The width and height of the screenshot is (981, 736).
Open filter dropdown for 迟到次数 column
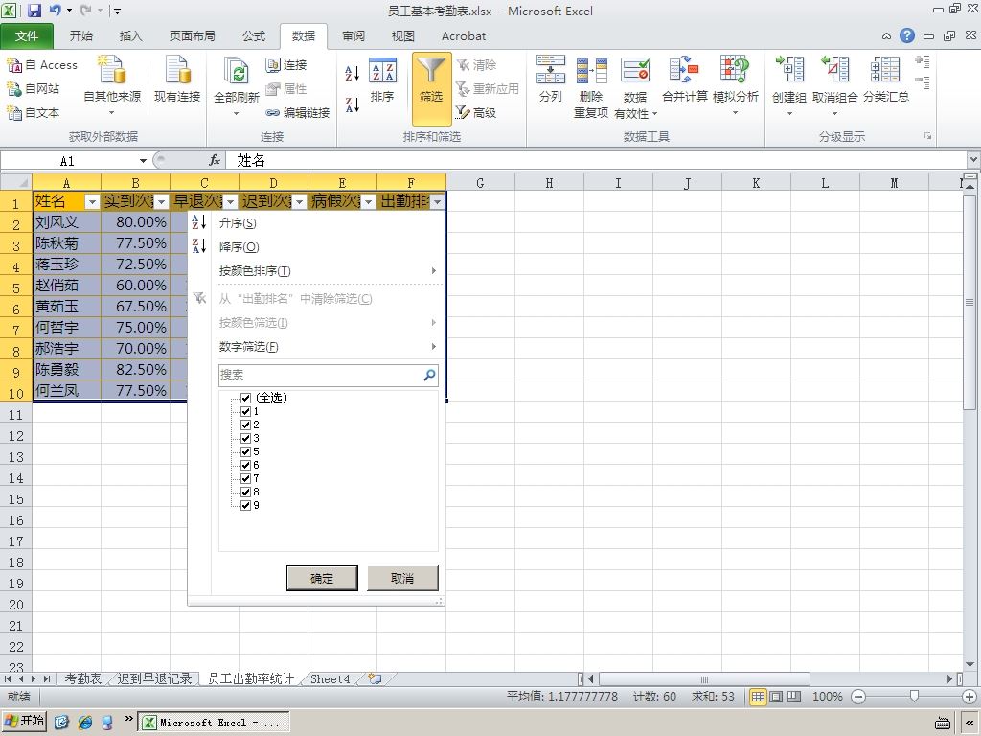pyautogui.click(x=300, y=201)
